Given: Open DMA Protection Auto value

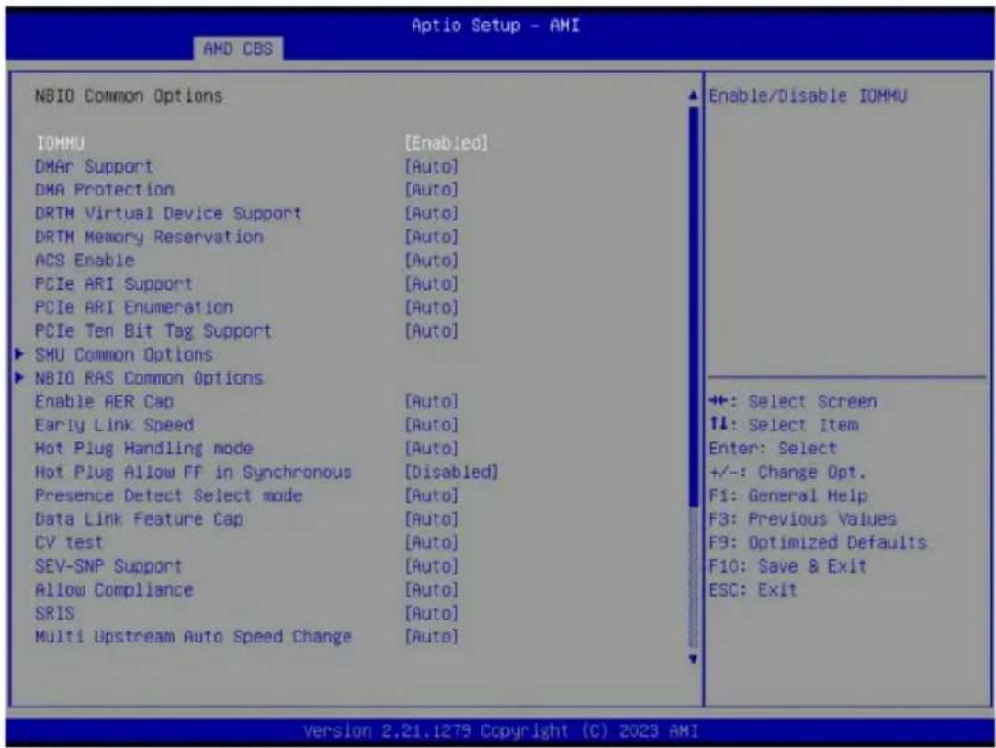Looking at the screenshot, I should click(431, 190).
